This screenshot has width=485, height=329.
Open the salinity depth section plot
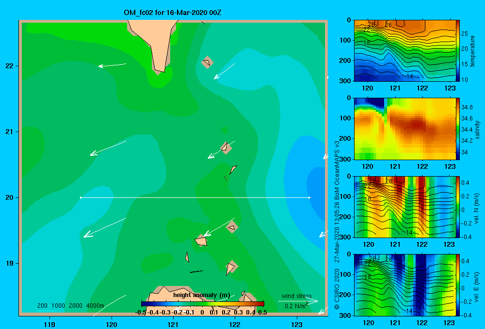(404, 129)
